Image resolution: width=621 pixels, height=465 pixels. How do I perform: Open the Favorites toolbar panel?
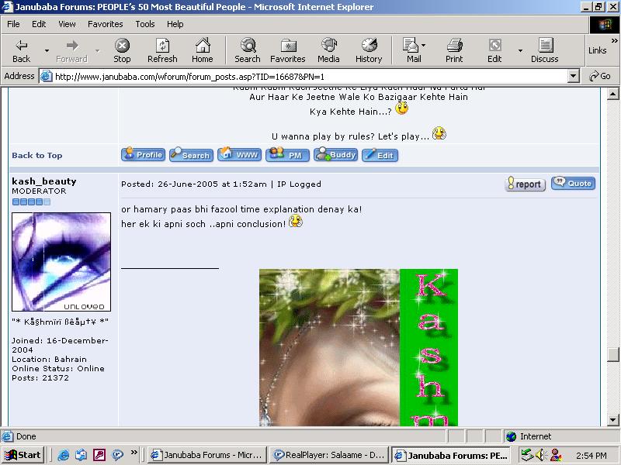(288, 50)
